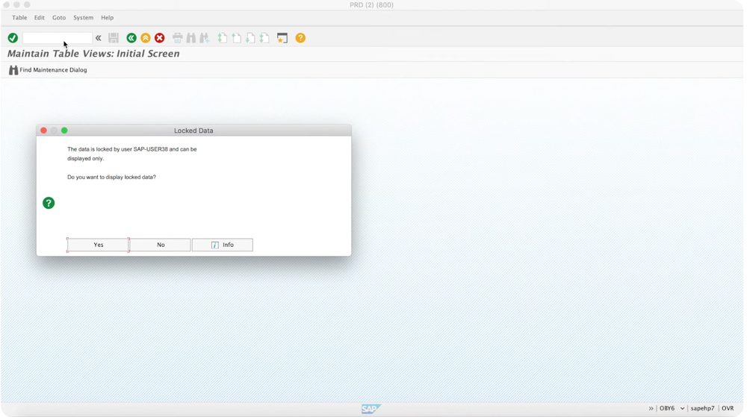Expand status bar with double-arrow icon
The width and height of the screenshot is (747, 417).
(651, 409)
